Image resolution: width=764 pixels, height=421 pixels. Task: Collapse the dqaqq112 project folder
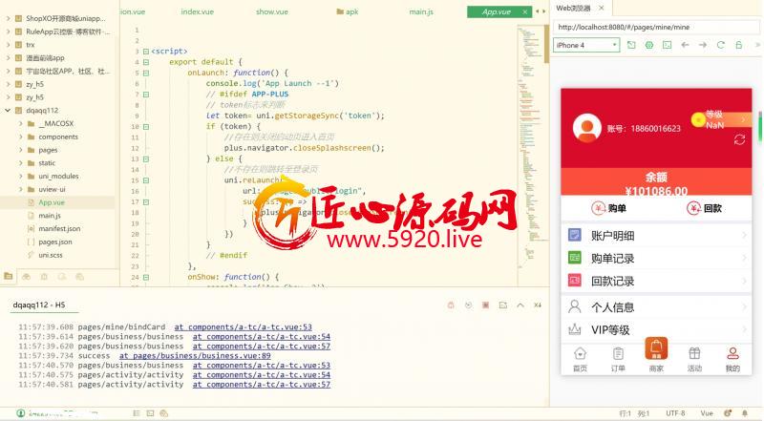coord(8,110)
